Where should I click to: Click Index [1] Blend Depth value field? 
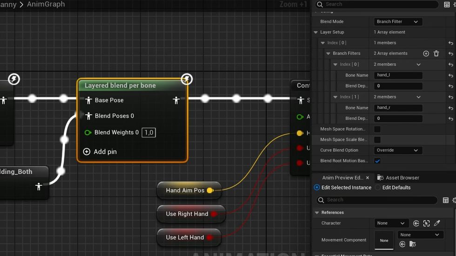pos(398,118)
